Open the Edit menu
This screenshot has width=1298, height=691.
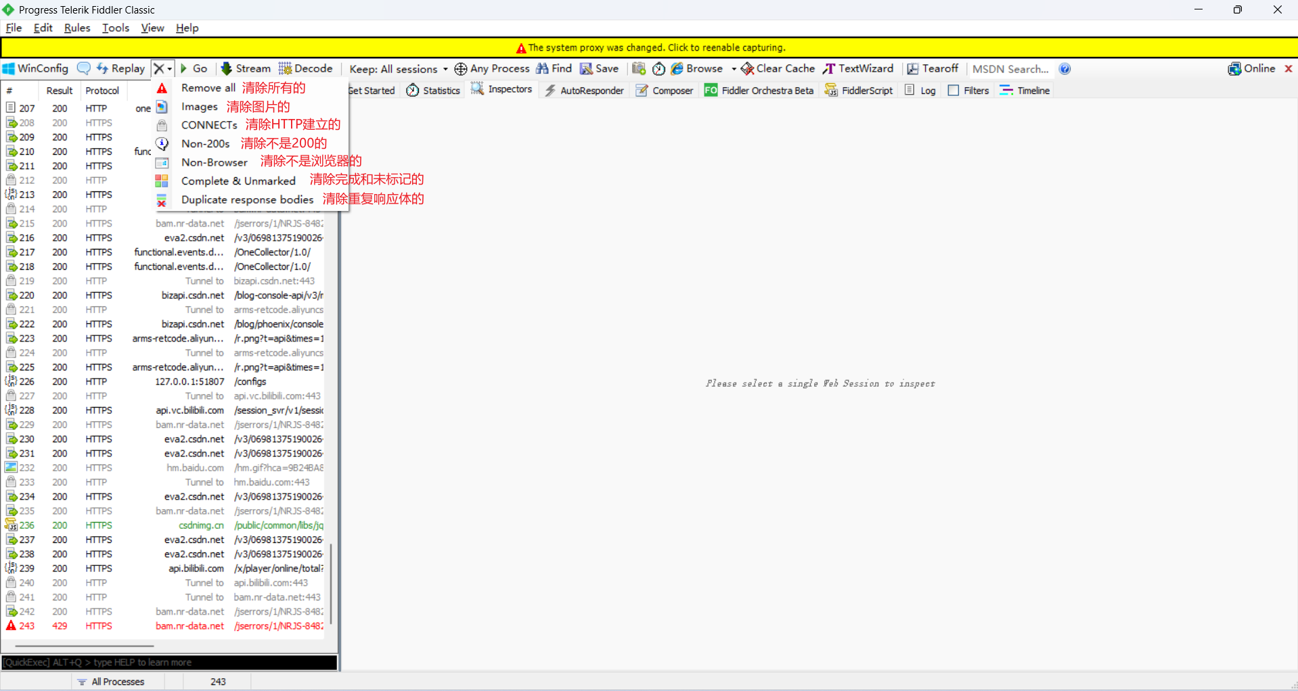point(43,28)
